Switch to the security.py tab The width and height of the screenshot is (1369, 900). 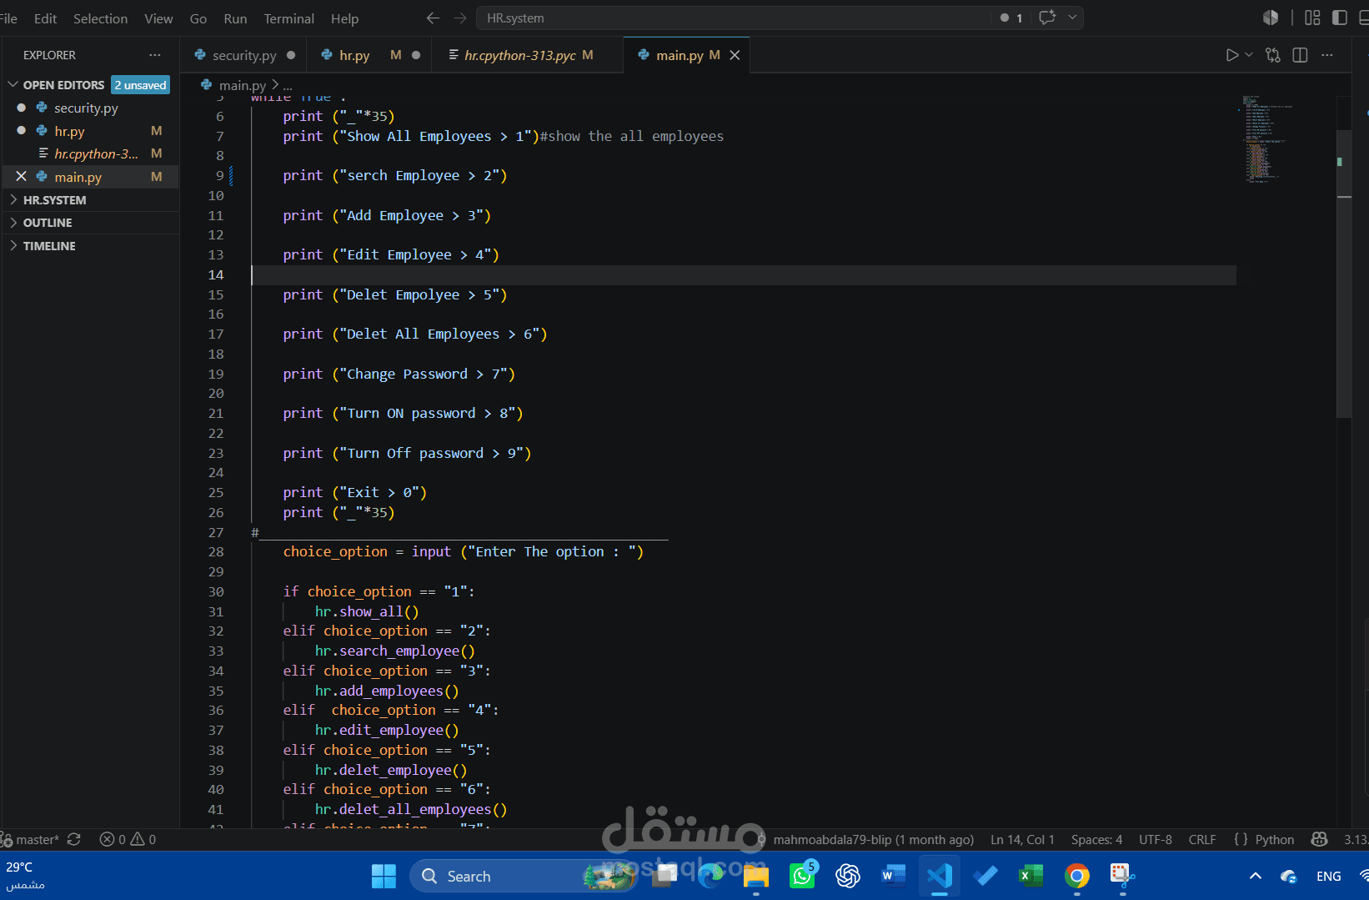click(x=243, y=55)
